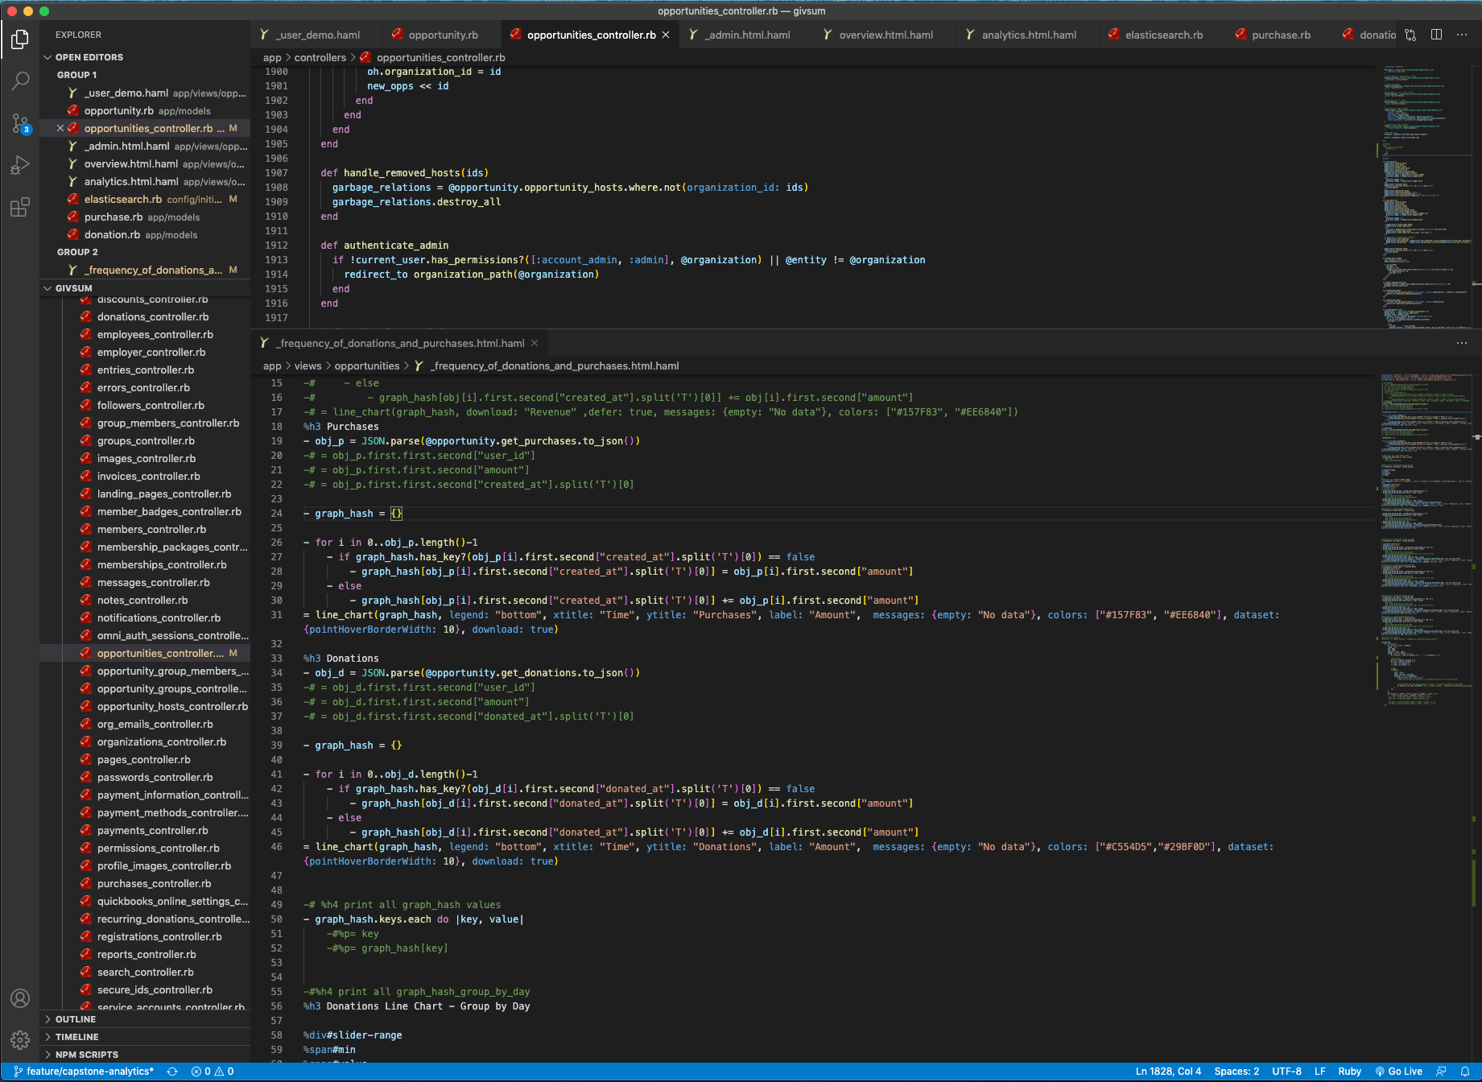
Task: Change end of line sequence LF
Action: tap(1320, 1072)
